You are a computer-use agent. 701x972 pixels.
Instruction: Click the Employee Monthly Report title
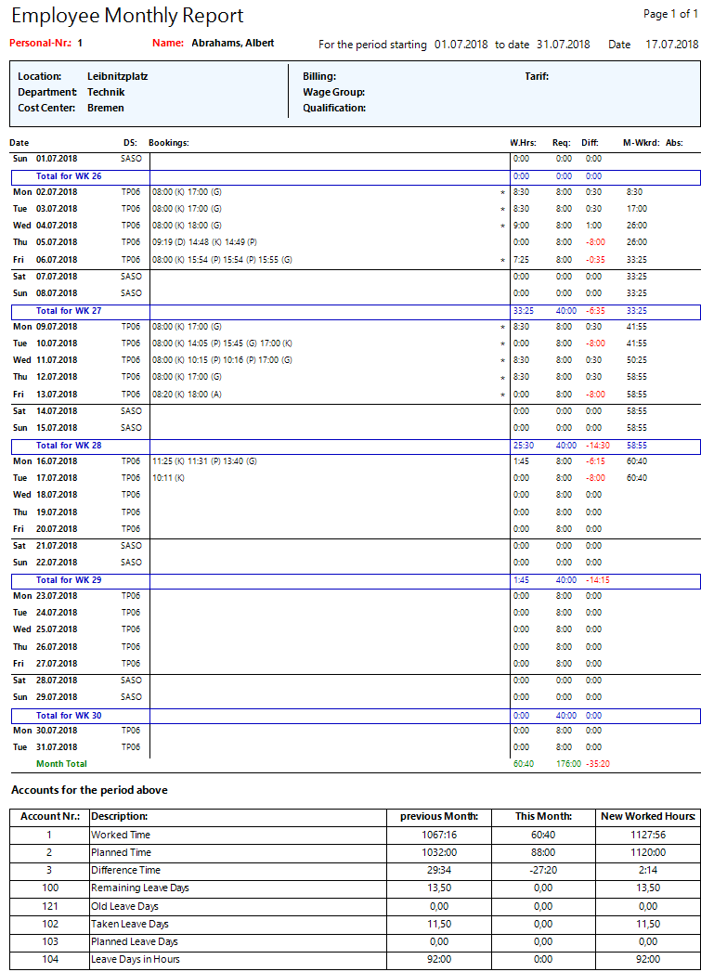(128, 16)
